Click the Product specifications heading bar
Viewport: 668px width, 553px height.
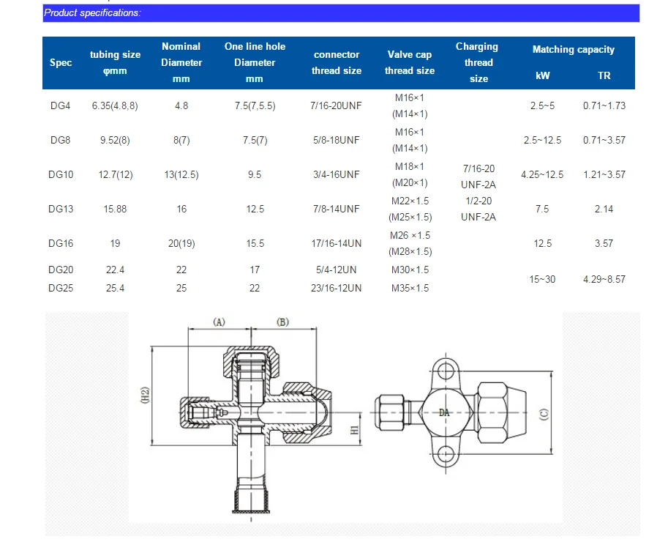(340, 12)
